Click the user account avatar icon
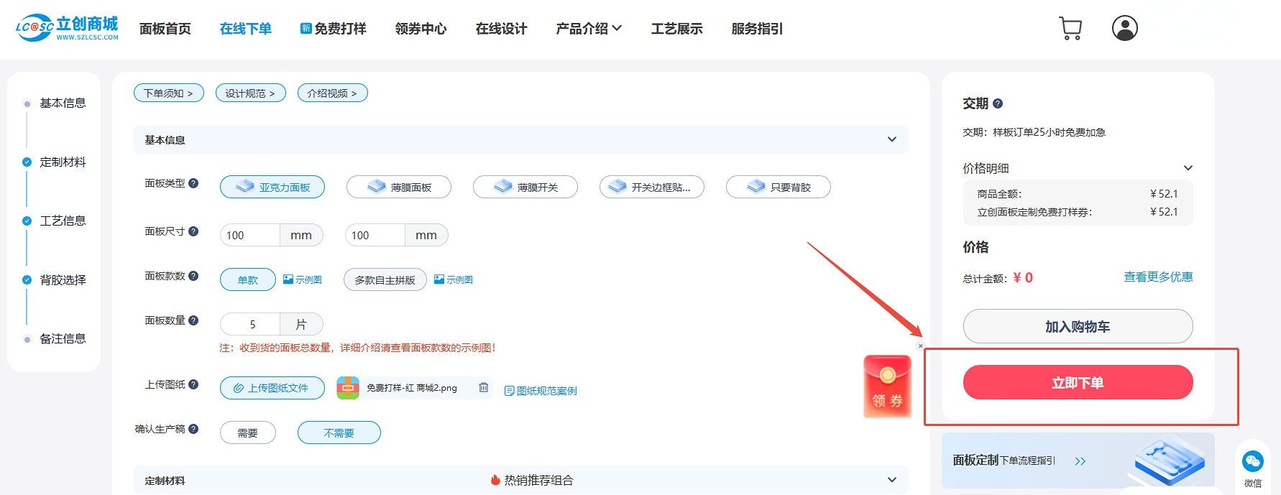The image size is (1281, 495). [x=1124, y=29]
